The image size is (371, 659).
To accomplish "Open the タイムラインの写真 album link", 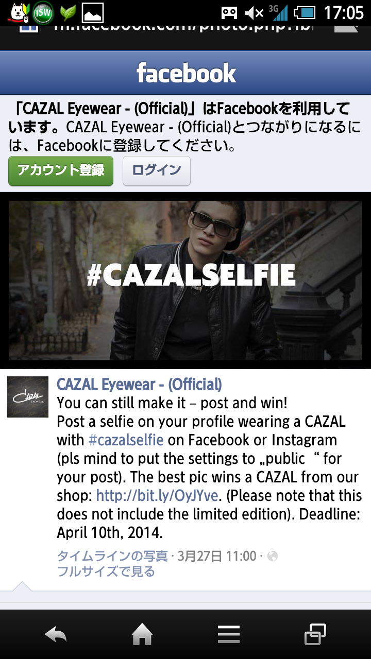I will pyautogui.click(x=112, y=556).
